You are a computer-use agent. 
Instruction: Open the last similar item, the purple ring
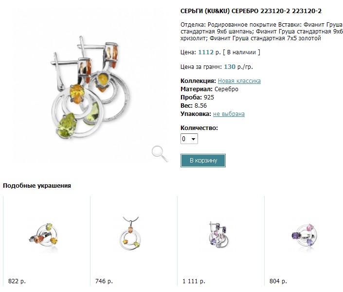pos(304,235)
